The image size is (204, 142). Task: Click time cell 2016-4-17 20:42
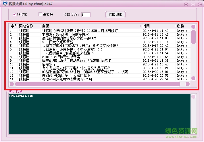155,46
